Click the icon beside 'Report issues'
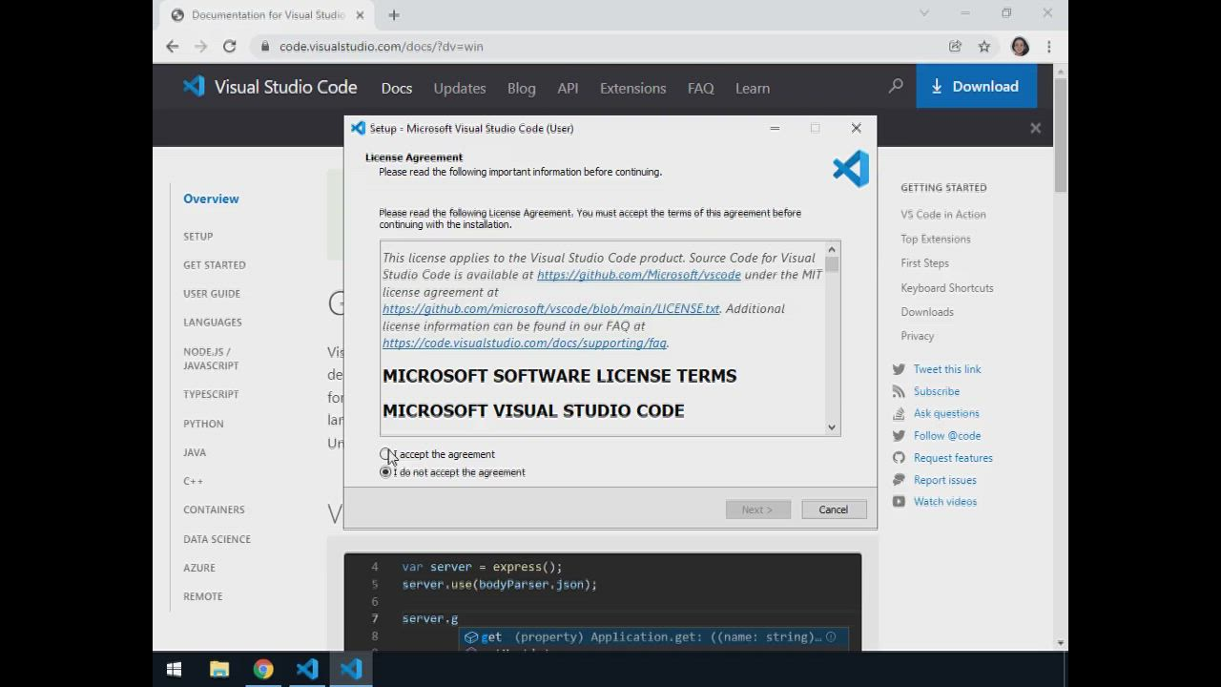The height and width of the screenshot is (687, 1221). (x=899, y=480)
